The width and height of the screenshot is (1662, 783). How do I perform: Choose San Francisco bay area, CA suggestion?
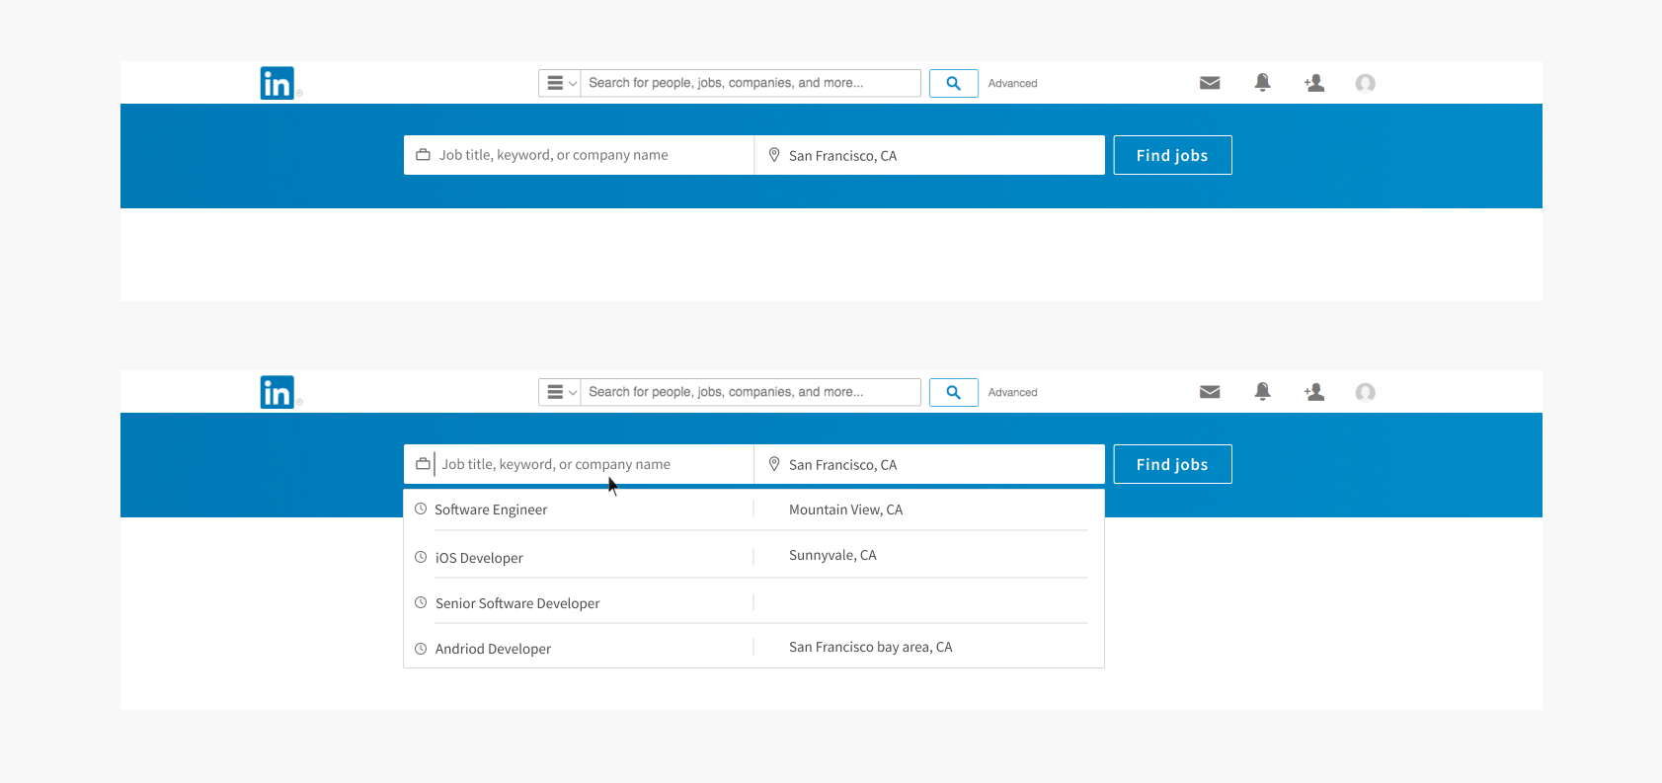[870, 647]
